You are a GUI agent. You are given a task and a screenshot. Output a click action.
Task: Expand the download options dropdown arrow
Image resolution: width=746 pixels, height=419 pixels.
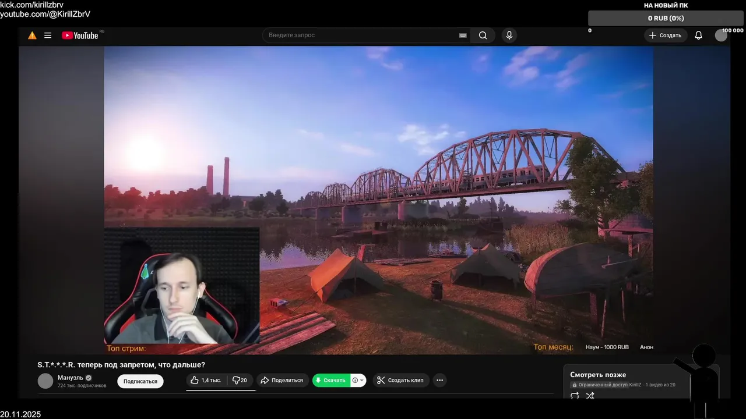pos(362,381)
